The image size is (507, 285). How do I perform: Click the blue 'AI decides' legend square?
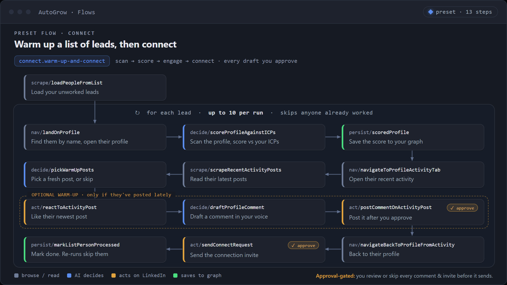click(x=69, y=275)
